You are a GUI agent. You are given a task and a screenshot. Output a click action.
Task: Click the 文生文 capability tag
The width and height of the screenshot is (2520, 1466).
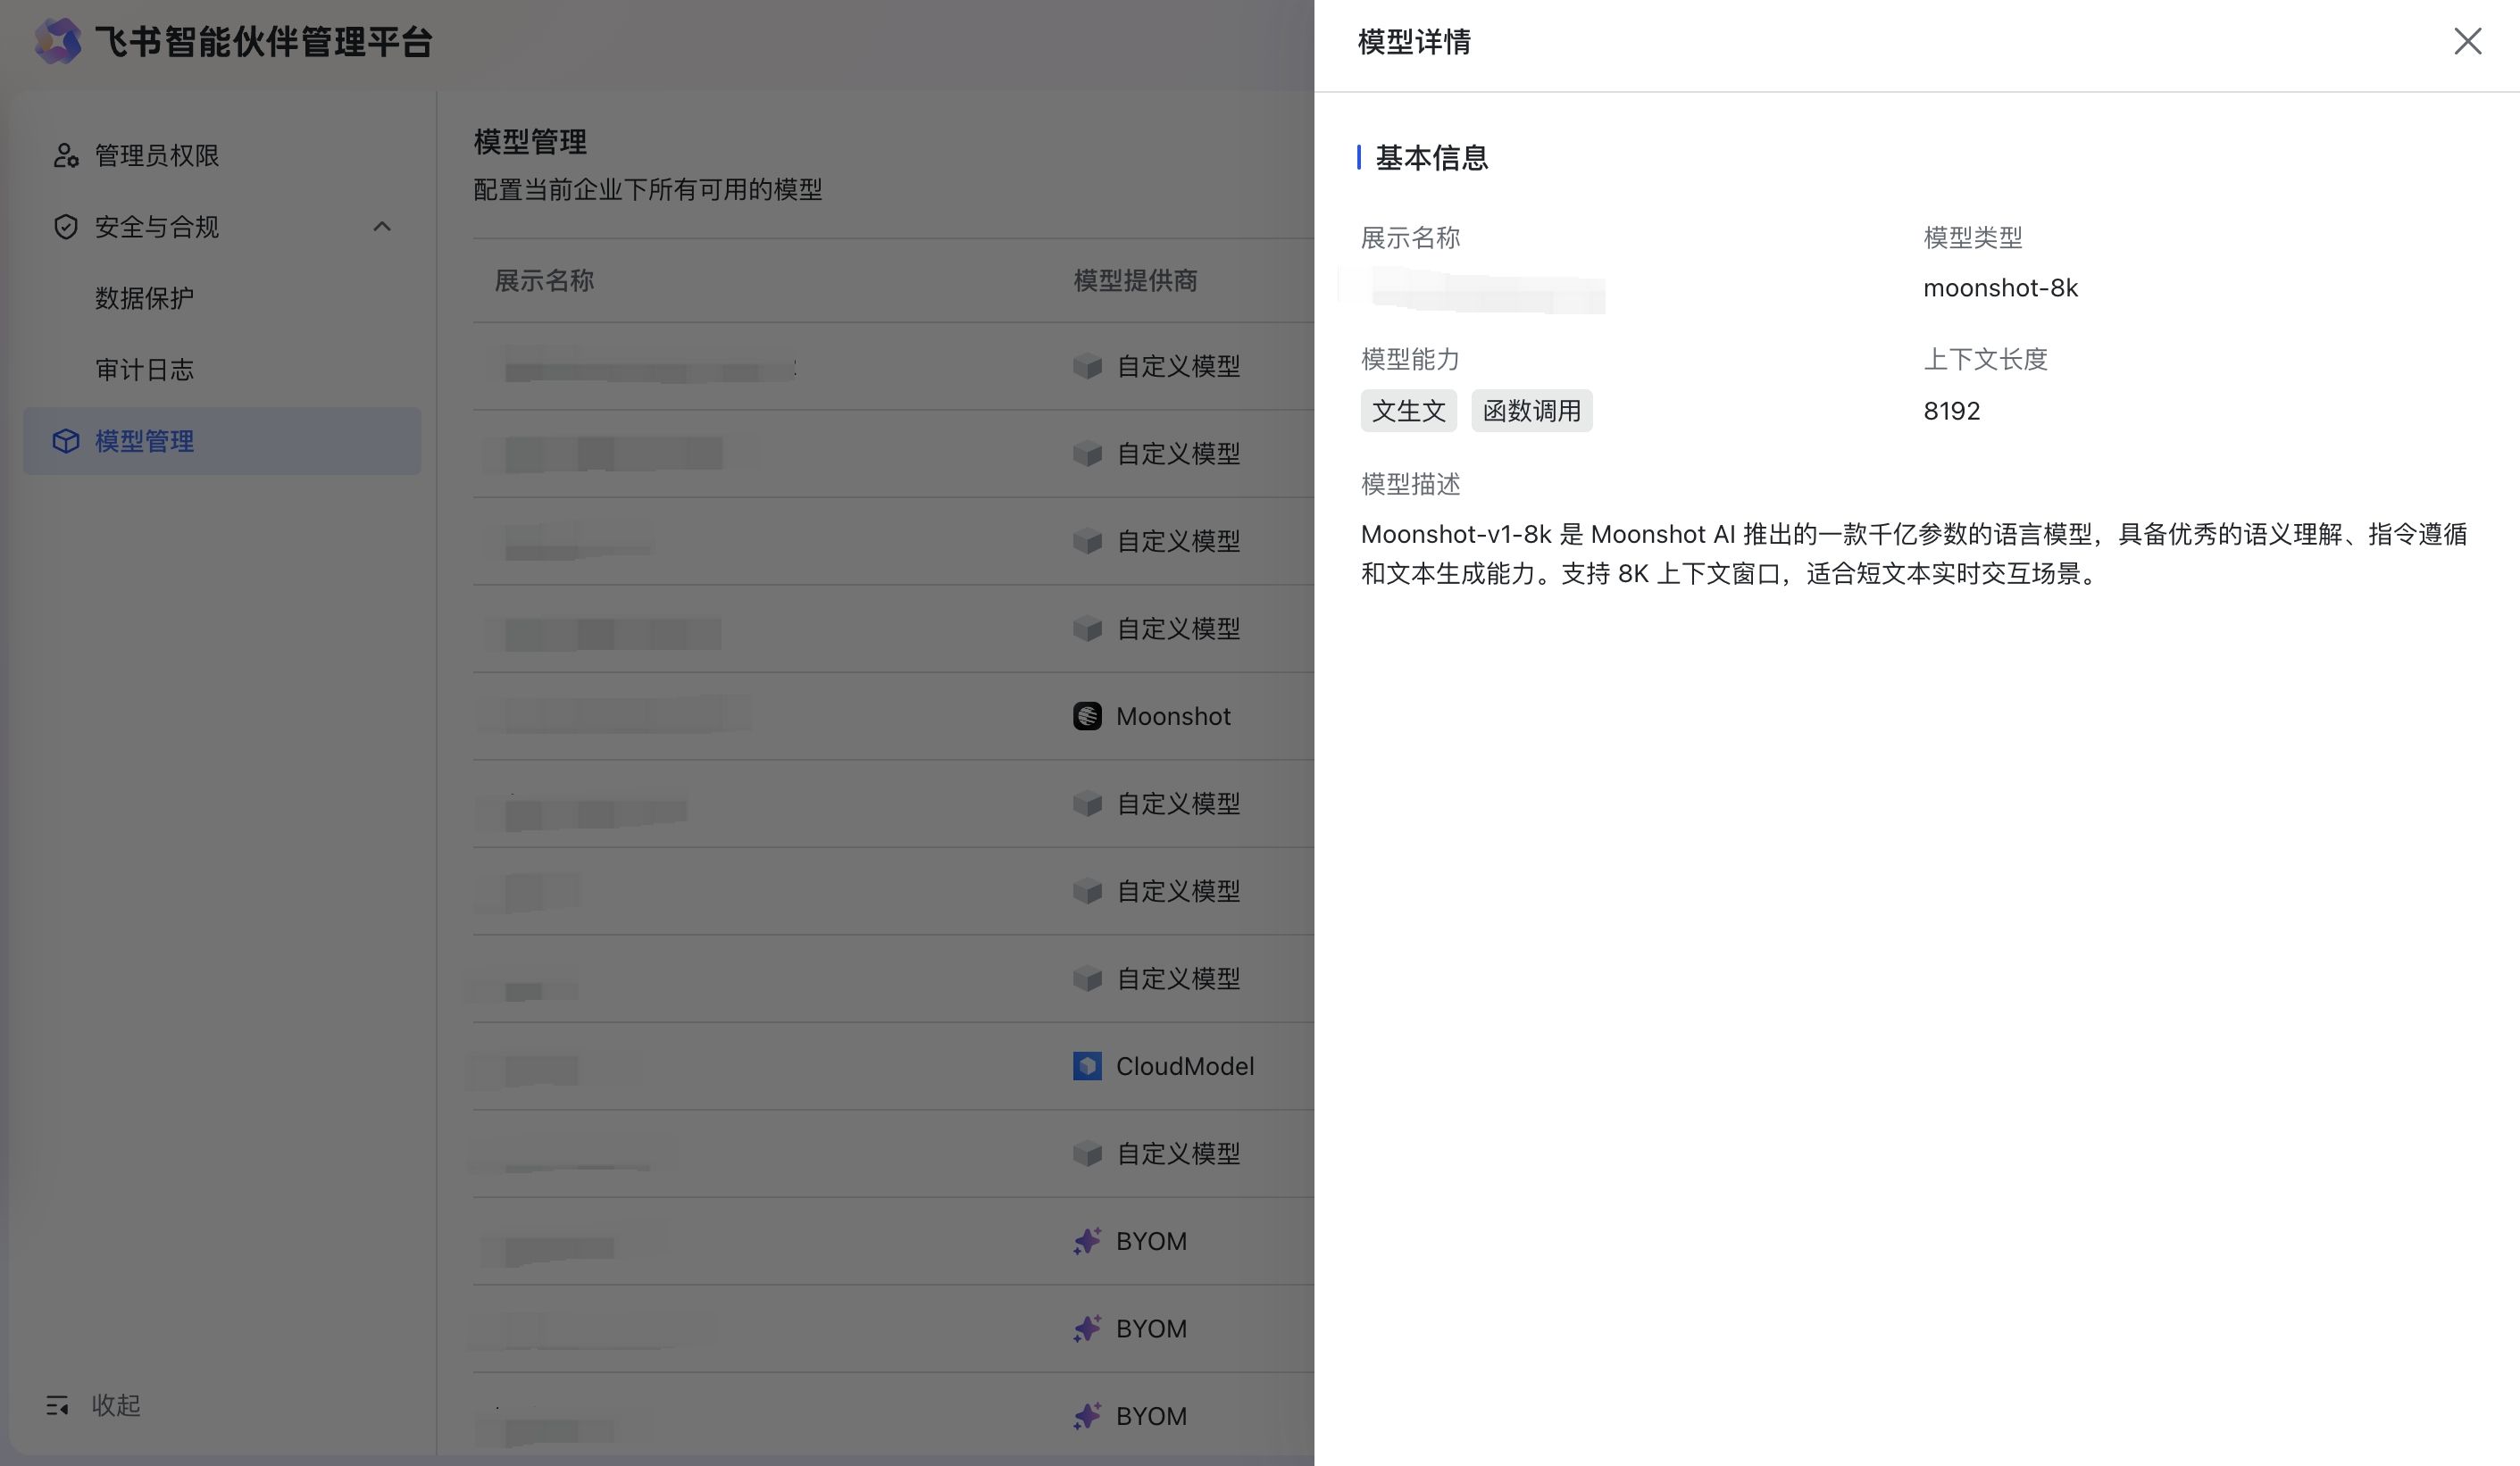tap(1408, 411)
